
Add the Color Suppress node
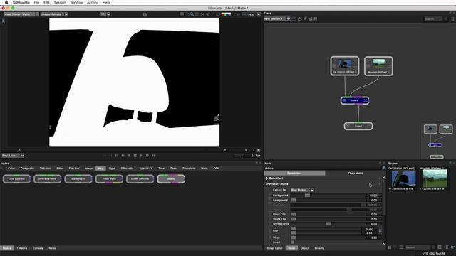click(16, 178)
